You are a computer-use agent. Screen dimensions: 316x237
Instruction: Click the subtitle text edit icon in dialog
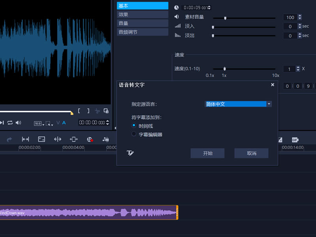pyautogui.click(x=130, y=153)
